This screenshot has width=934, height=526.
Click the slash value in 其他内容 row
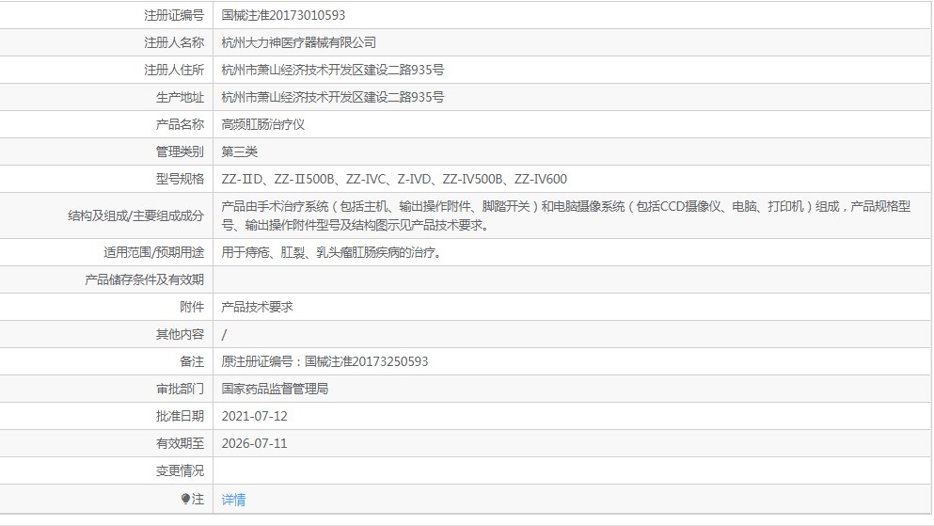[224, 335]
